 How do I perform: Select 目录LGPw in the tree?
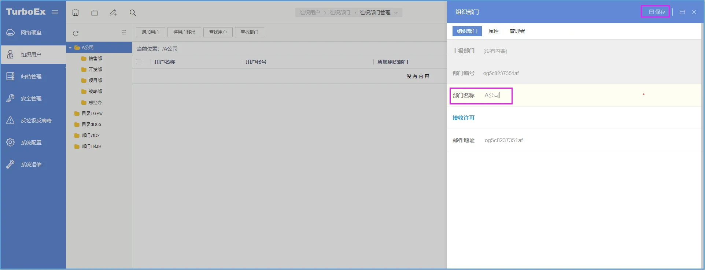(92, 114)
